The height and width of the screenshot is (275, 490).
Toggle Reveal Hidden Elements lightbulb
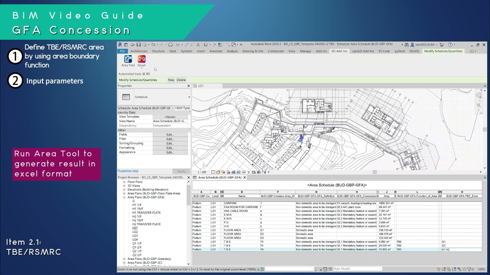click(x=248, y=172)
